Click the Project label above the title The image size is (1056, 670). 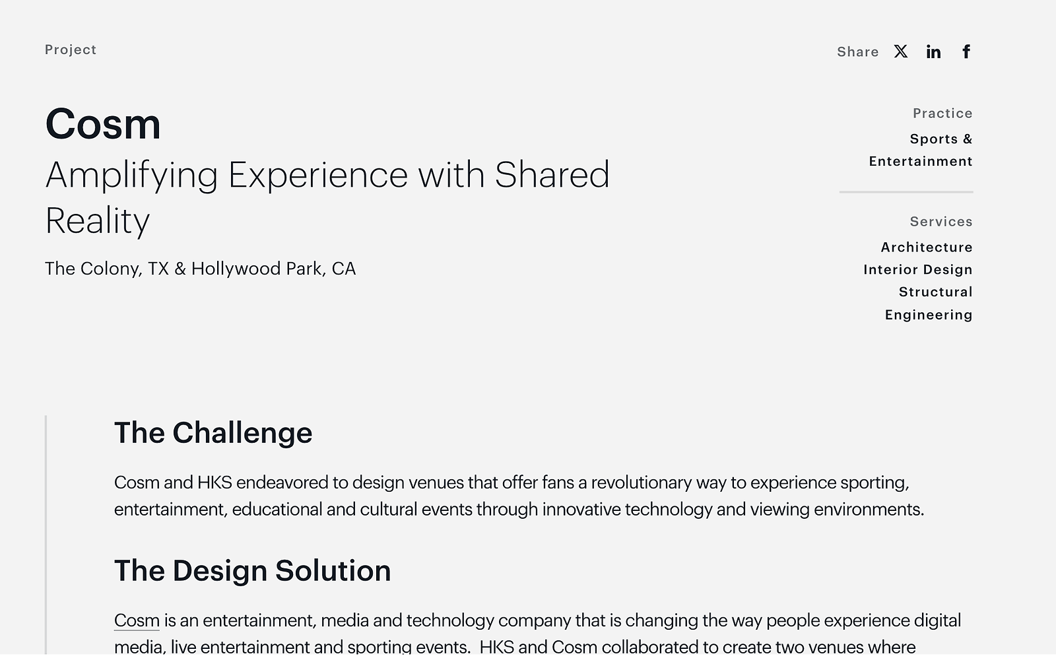[71, 50]
